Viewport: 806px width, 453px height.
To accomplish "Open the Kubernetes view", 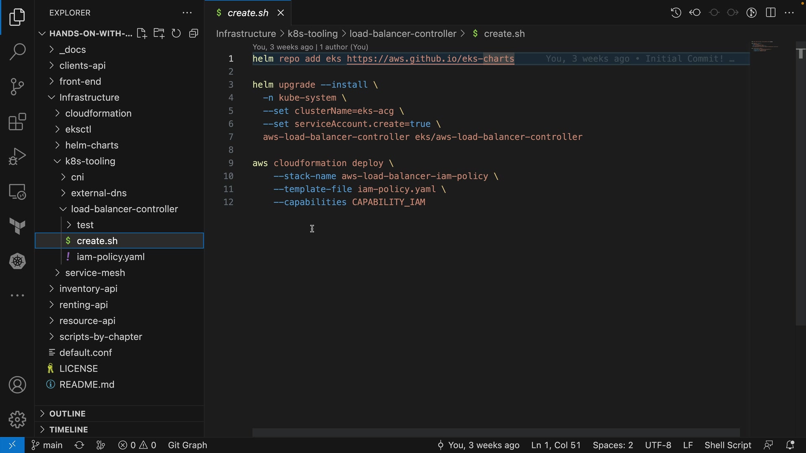I will point(17,261).
